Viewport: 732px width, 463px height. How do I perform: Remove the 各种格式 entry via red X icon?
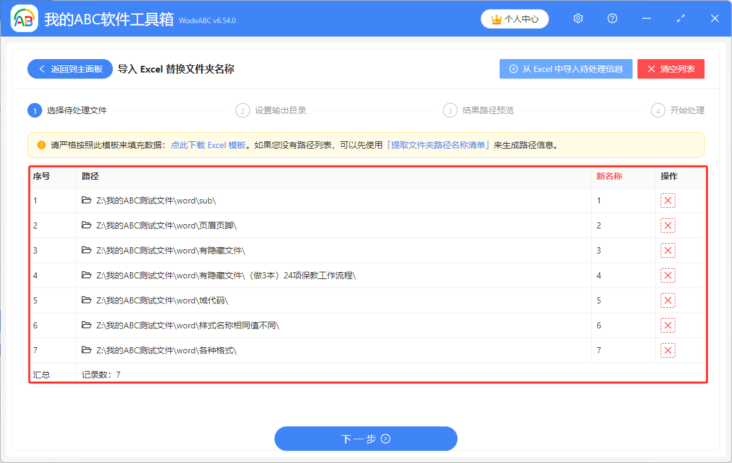click(668, 350)
